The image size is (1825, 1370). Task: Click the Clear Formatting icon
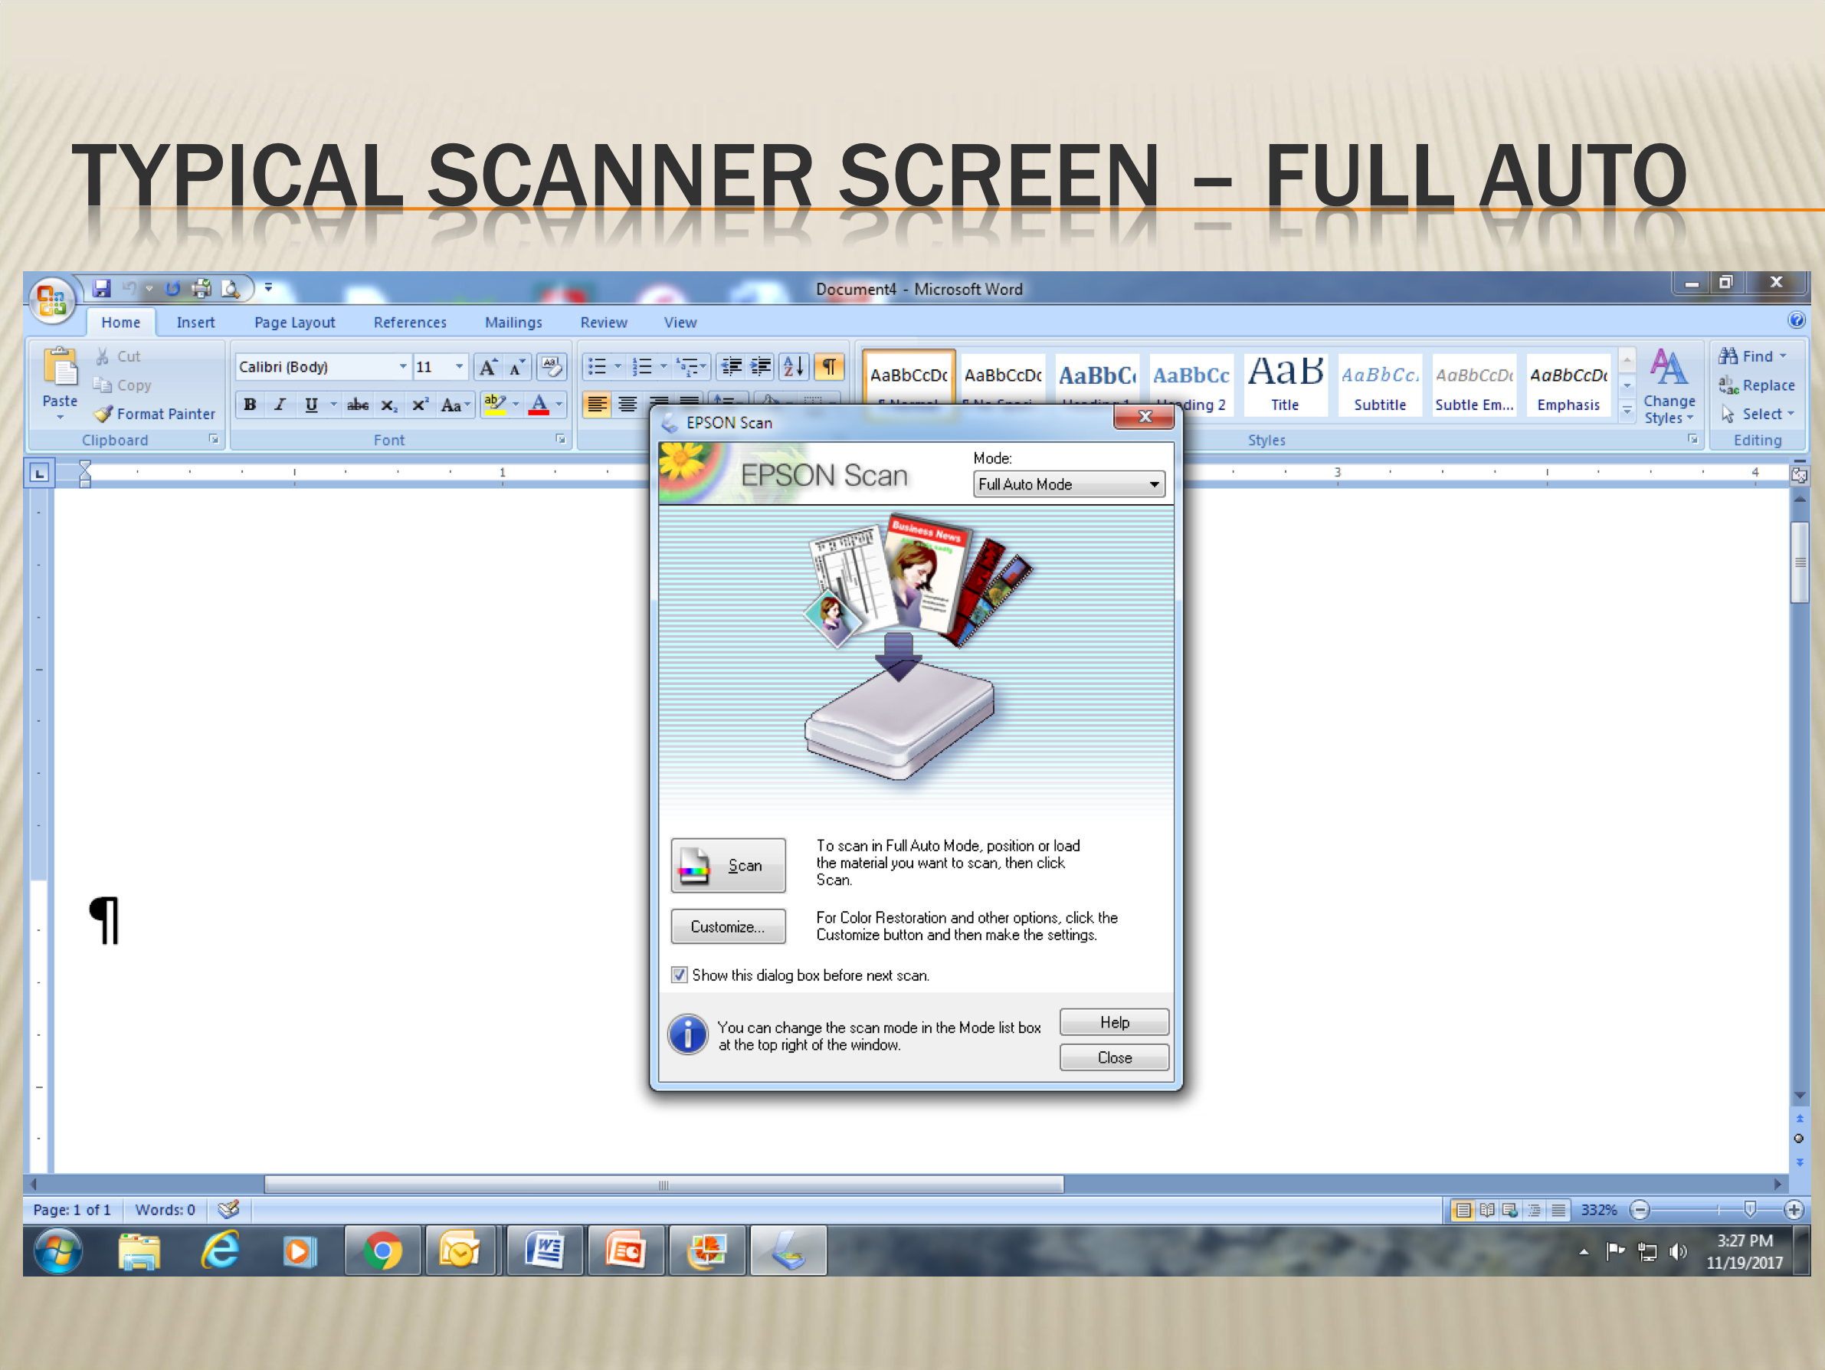click(551, 366)
